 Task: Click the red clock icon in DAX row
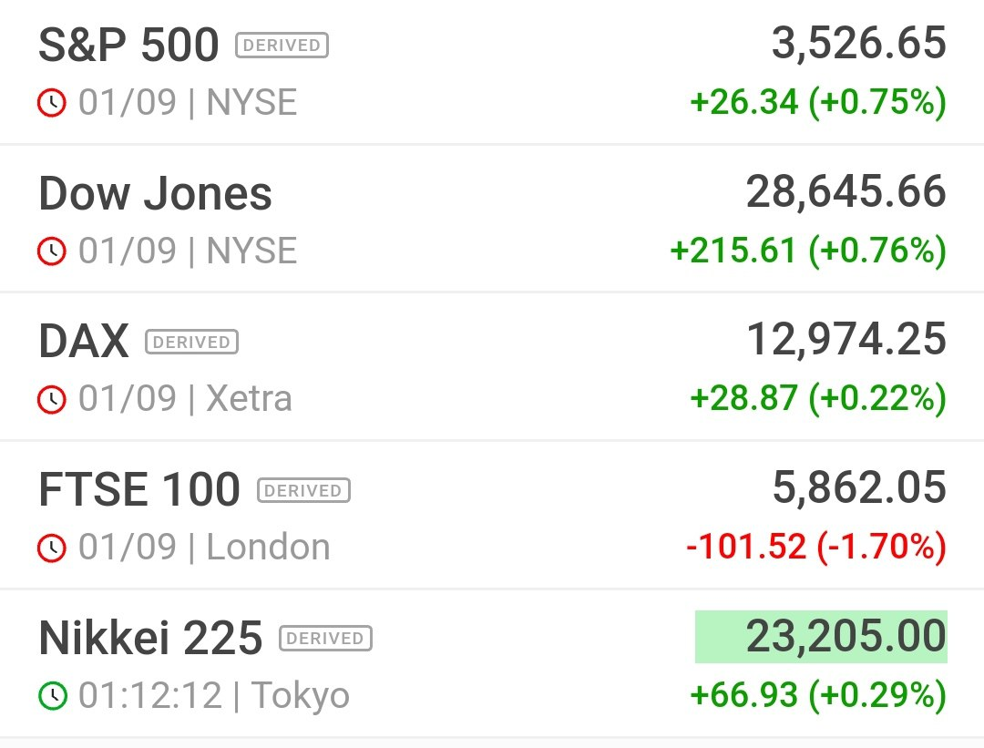(51, 399)
